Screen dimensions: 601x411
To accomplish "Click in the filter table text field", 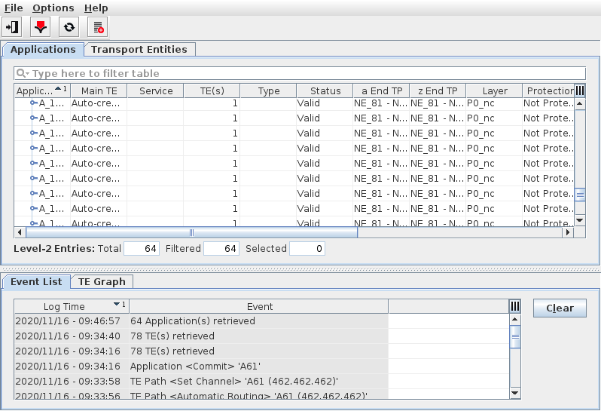I will (x=301, y=74).
